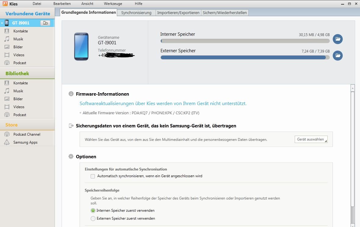The width and height of the screenshot is (360, 227).
Task: Enable Automatisch synchronisieren checkbox
Action: [93, 176]
